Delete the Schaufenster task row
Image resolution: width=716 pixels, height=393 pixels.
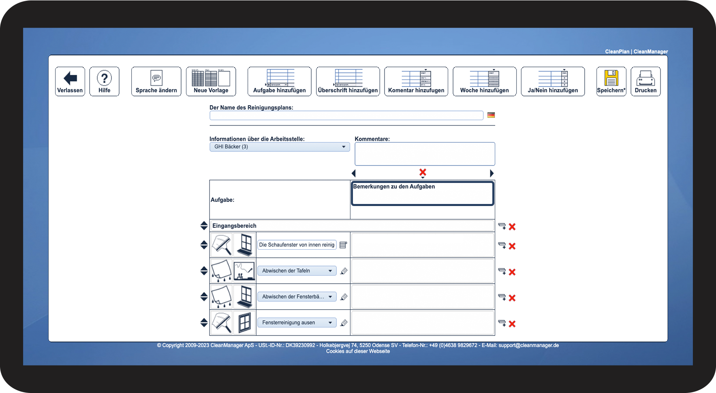coord(512,246)
